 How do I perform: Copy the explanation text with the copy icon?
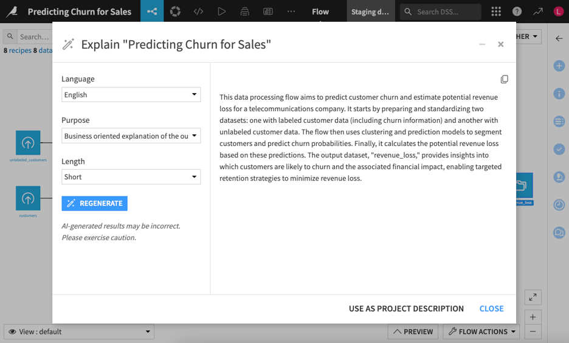(504, 79)
